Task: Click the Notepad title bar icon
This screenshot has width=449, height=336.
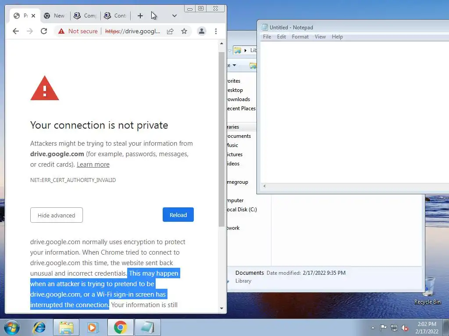Action: click(264, 27)
